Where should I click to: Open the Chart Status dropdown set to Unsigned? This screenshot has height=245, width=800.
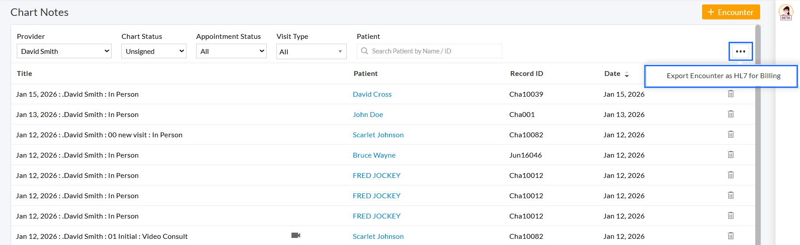[x=154, y=51]
